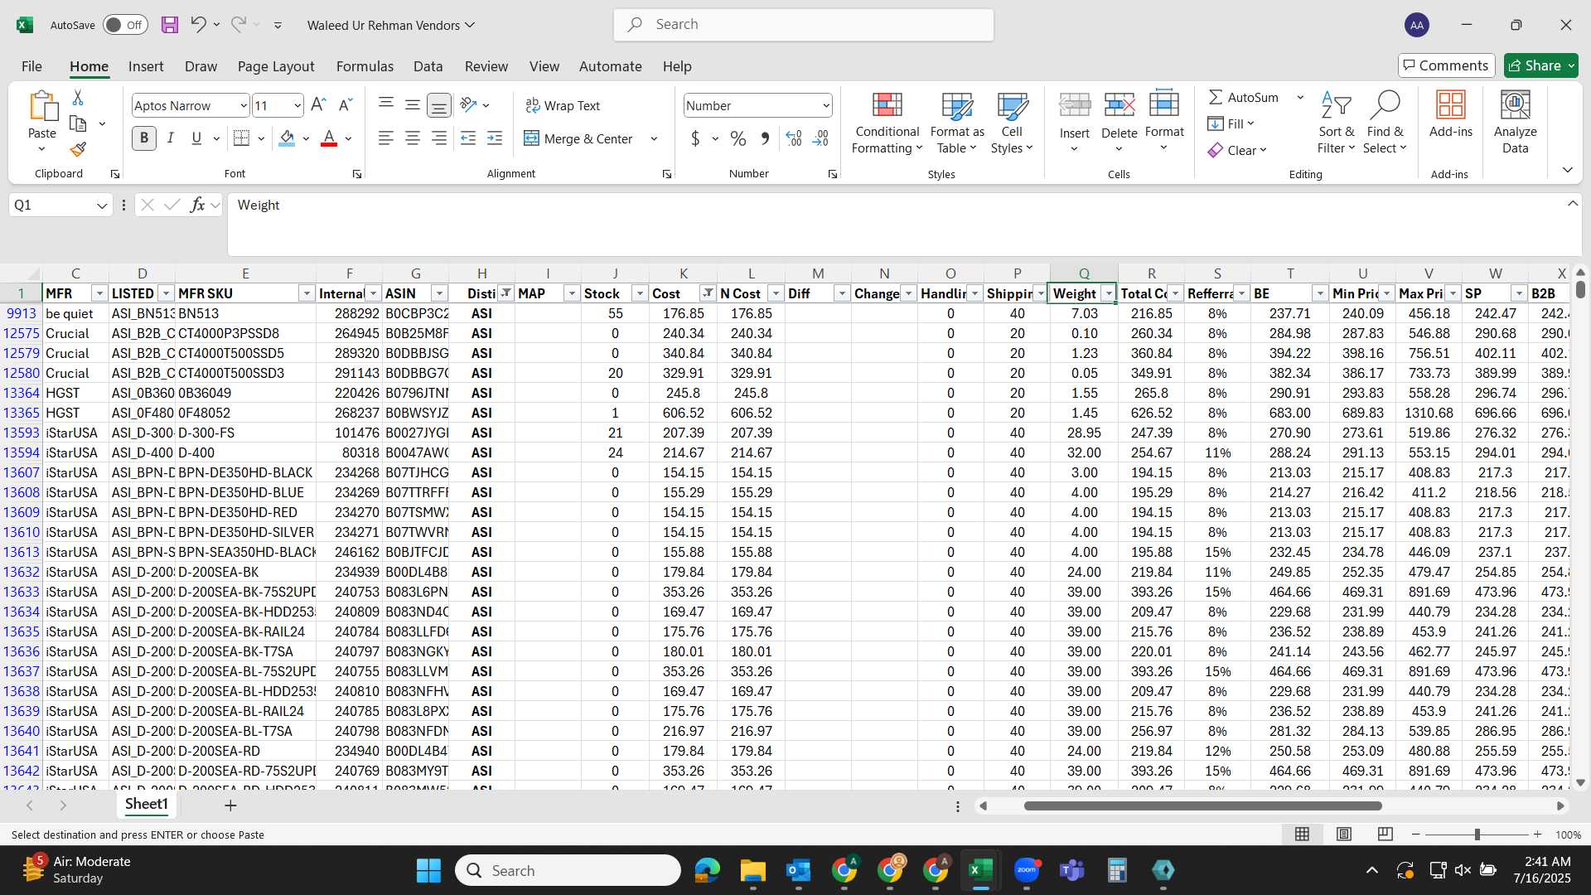Open the Merge & Center dropdown arrow
Viewport: 1591px width, 895px height.
point(654,138)
